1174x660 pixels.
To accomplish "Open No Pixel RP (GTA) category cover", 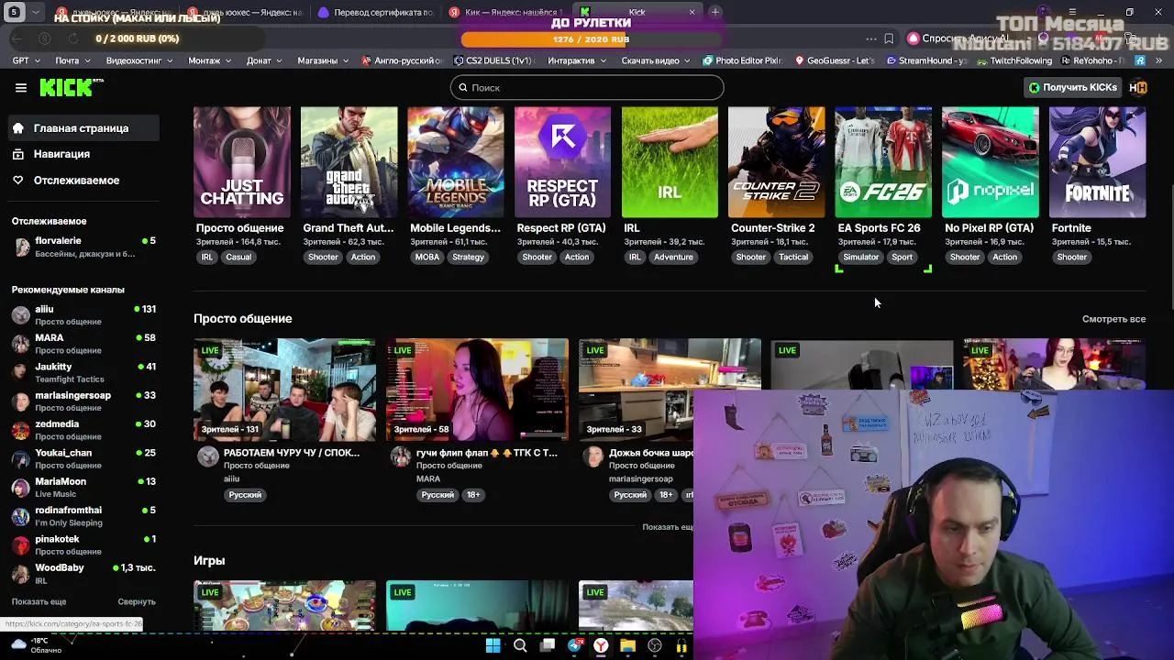I will click(x=991, y=162).
